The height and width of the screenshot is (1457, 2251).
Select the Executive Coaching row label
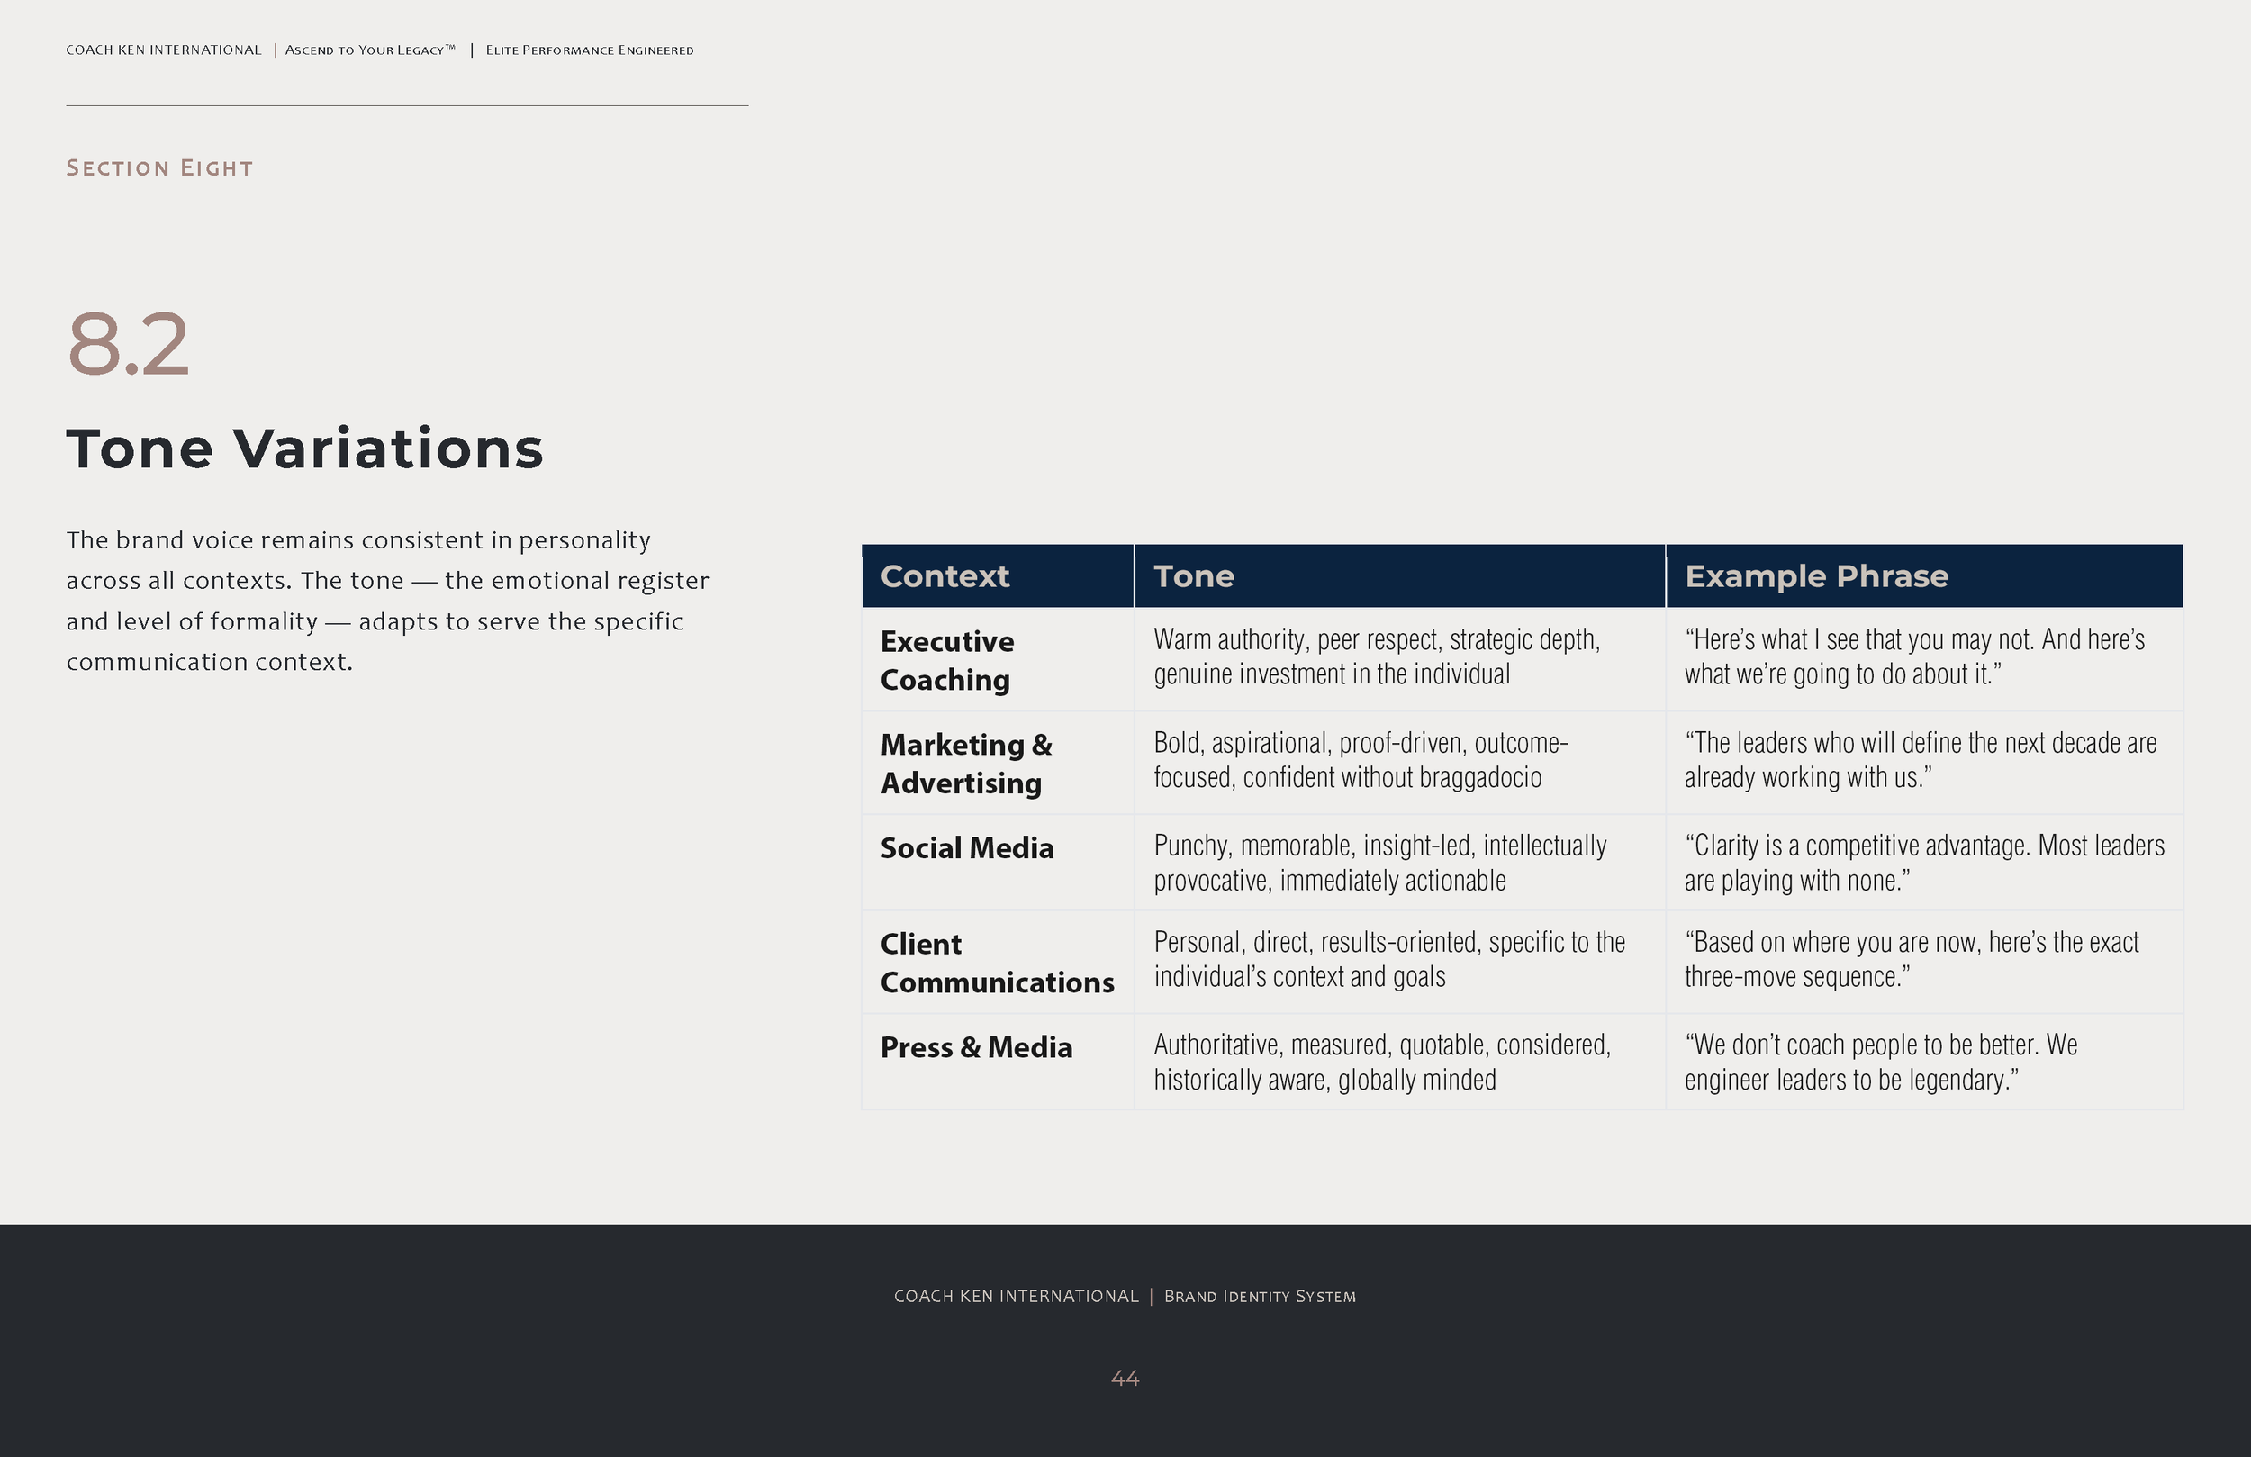[x=946, y=660]
